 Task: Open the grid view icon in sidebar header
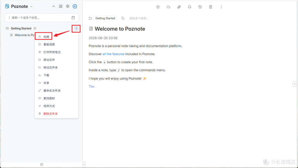(61, 6)
